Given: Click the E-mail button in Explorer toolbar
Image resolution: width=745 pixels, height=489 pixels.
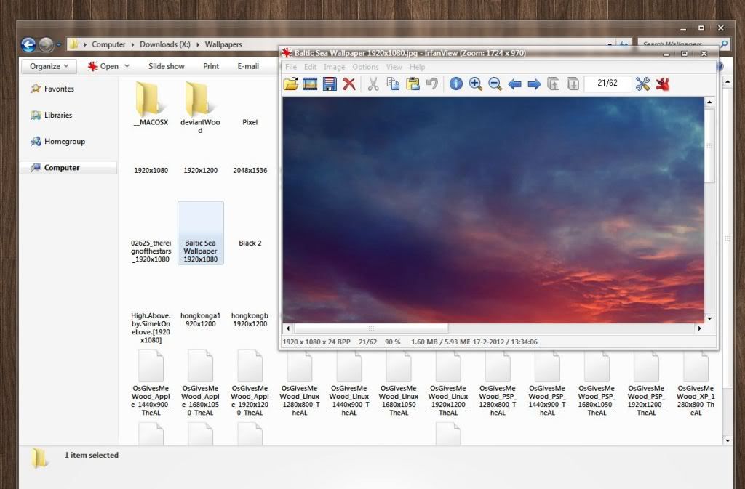Looking at the screenshot, I should tap(248, 66).
